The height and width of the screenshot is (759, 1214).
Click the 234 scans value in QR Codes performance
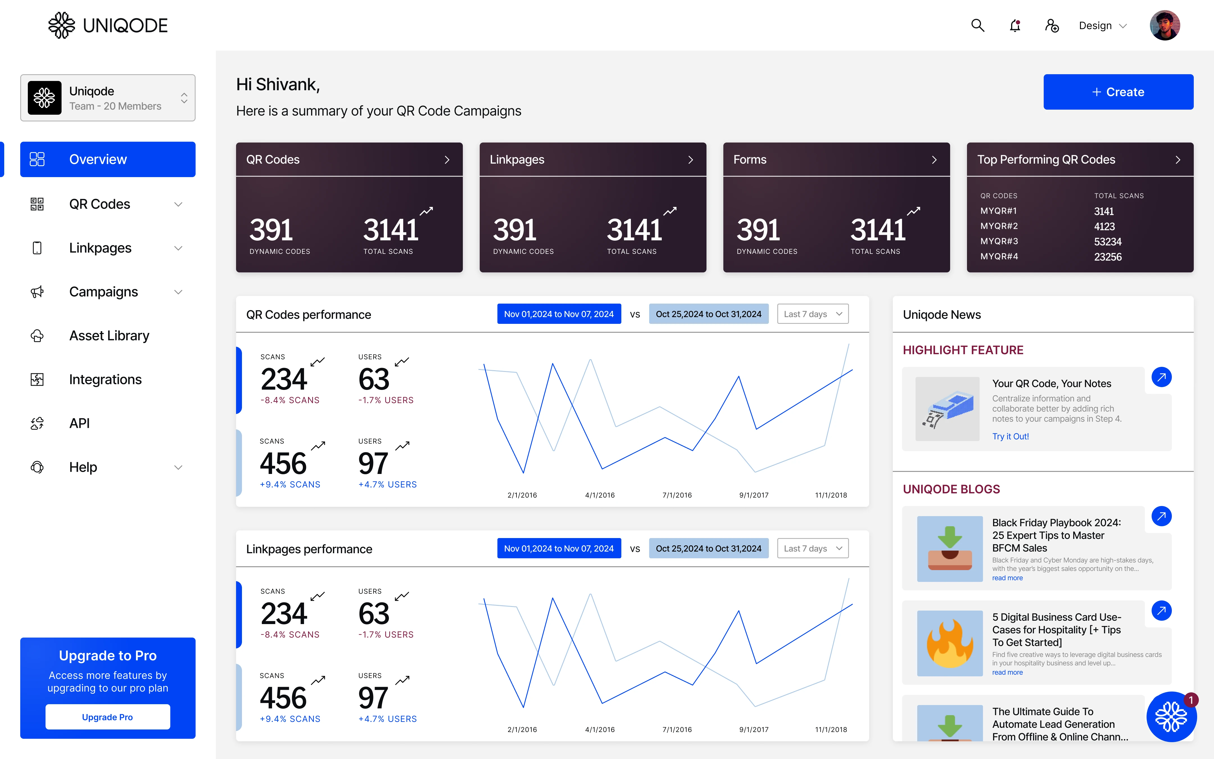(x=284, y=379)
